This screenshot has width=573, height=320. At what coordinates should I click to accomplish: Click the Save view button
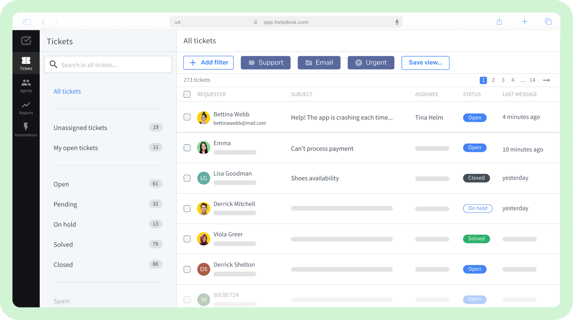tap(425, 62)
